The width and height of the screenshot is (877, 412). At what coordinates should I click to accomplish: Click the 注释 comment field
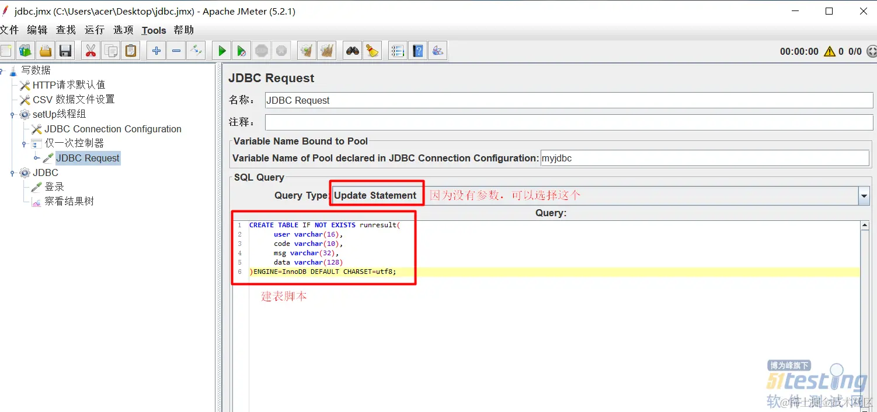point(569,122)
